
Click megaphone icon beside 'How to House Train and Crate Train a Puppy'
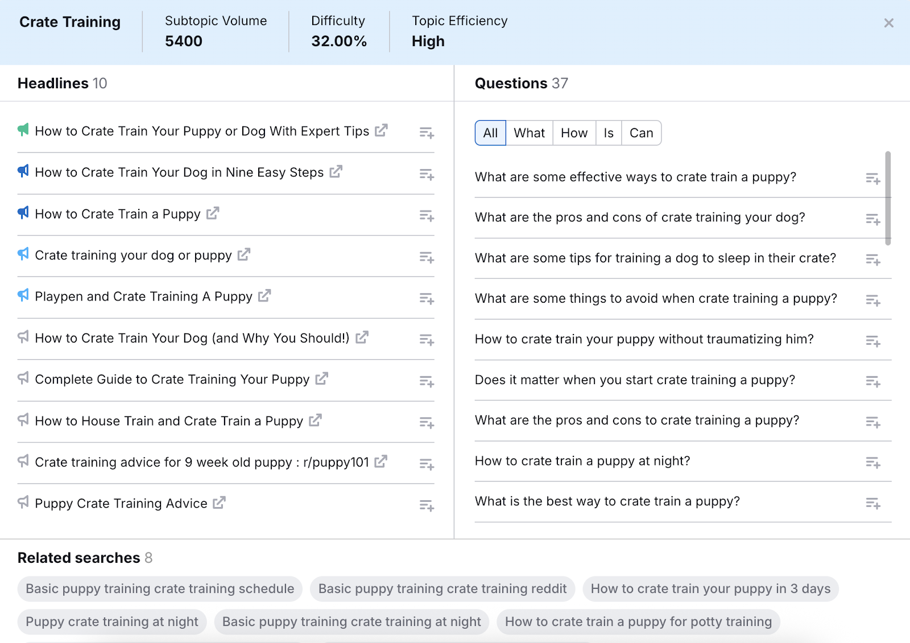pos(23,420)
